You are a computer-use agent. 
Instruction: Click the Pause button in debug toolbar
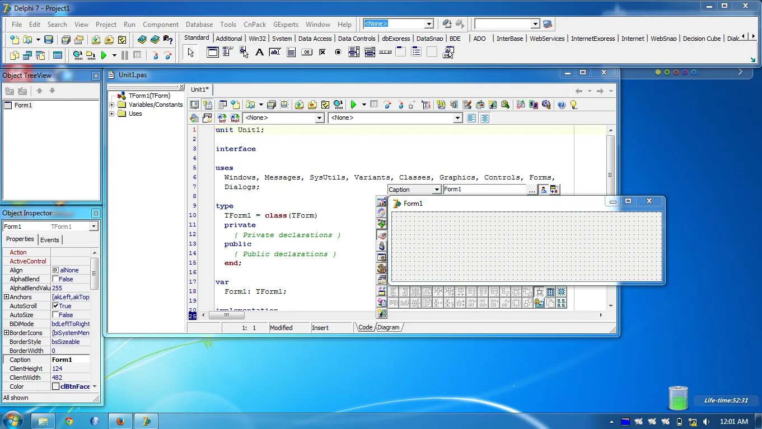(x=124, y=55)
